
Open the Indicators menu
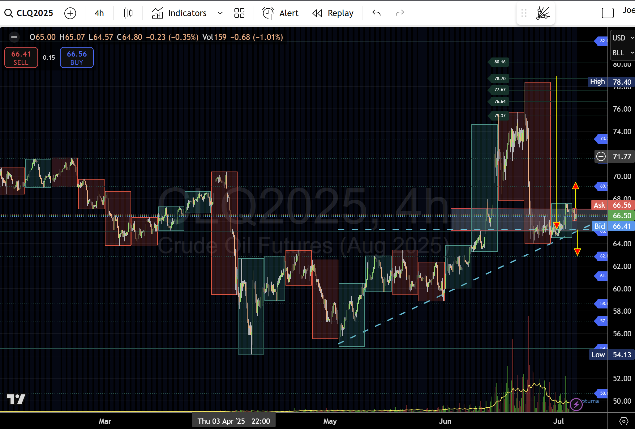(x=179, y=13)
